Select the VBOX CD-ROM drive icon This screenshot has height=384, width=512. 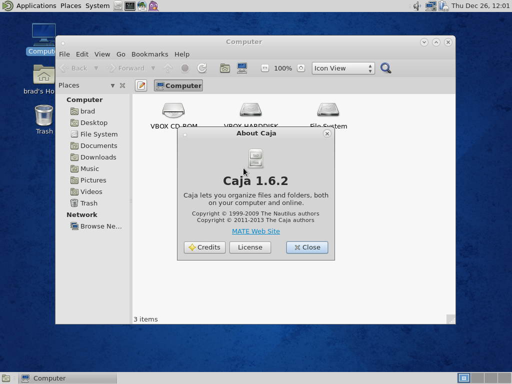(173, 110)
